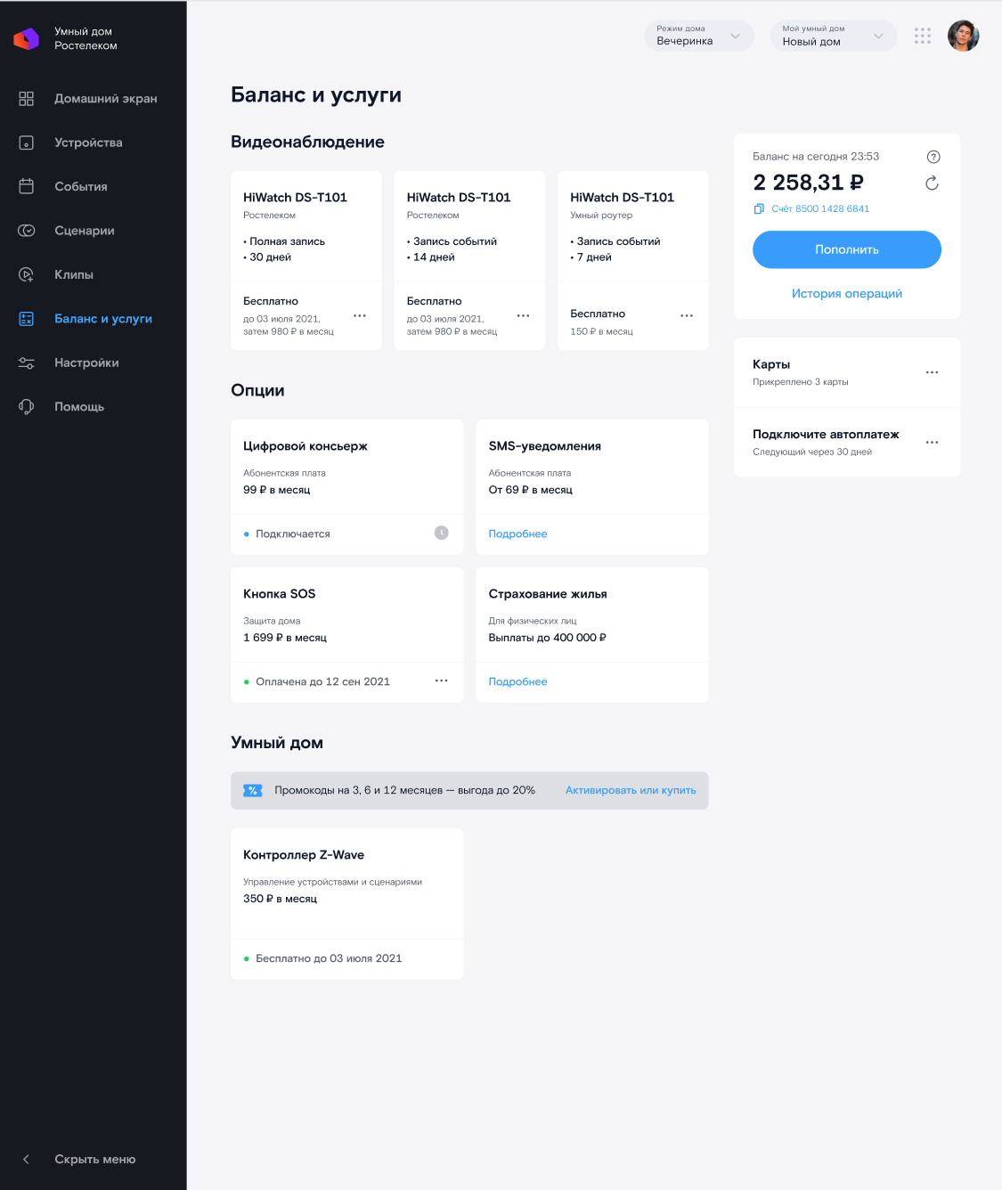Open Настройки in the sidebar
Image resolution: width=1002 pixels, height=1190 pixels.
(86, 363)
